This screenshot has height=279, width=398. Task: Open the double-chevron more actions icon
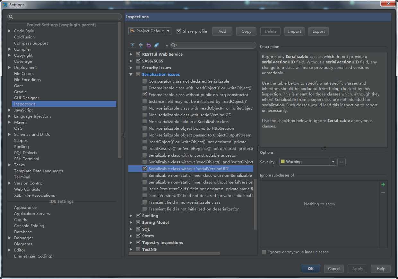(x=167, y=46)
